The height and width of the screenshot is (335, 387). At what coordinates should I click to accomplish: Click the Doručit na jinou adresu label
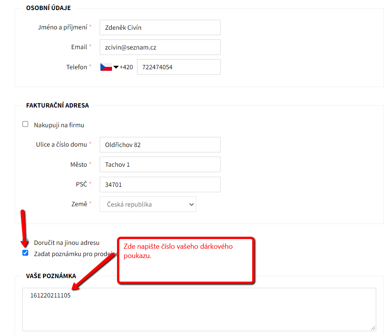click(67, 243)
